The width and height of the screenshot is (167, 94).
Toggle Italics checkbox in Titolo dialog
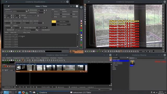(x=53, y=11)
